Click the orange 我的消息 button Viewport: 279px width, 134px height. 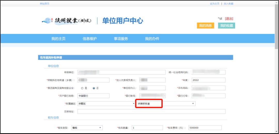[x=205, y=25]
